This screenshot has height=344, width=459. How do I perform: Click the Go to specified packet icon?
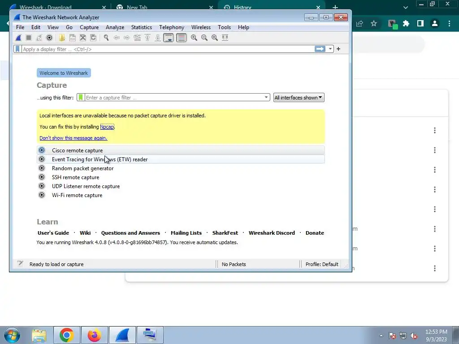tap(137, 38)
